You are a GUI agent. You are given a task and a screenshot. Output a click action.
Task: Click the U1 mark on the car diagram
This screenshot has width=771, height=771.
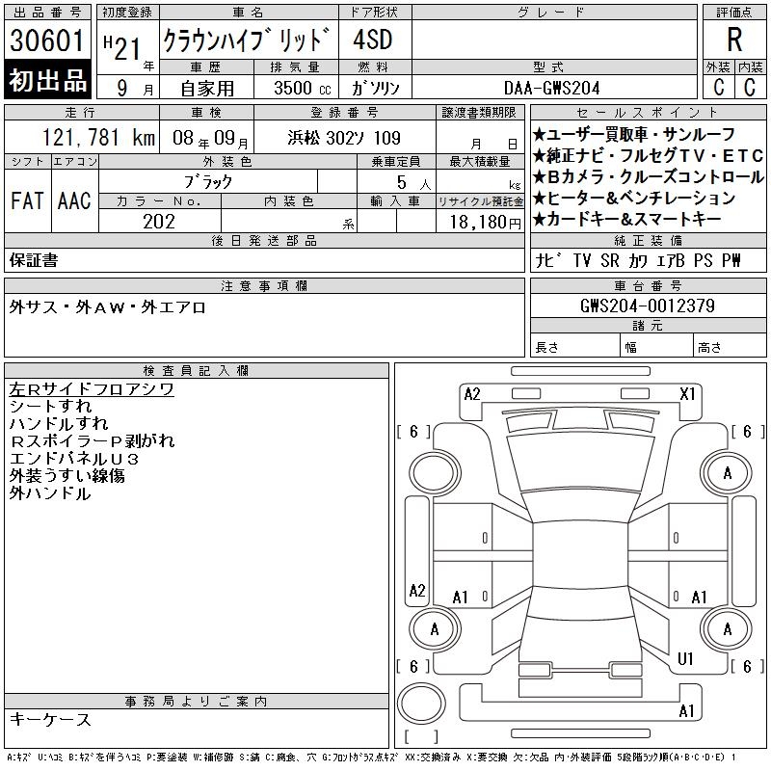coord(685,659)
